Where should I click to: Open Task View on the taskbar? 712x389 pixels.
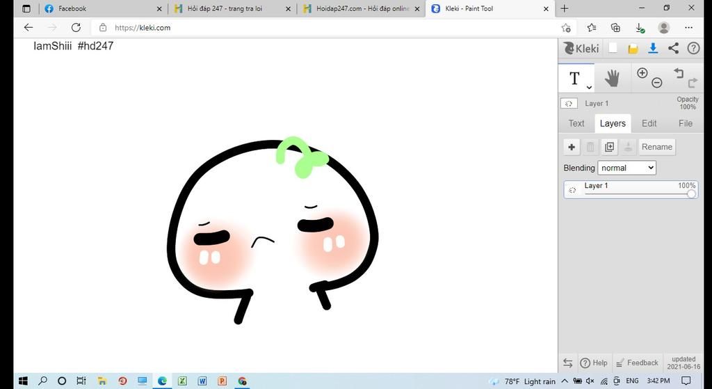point(81,381)
